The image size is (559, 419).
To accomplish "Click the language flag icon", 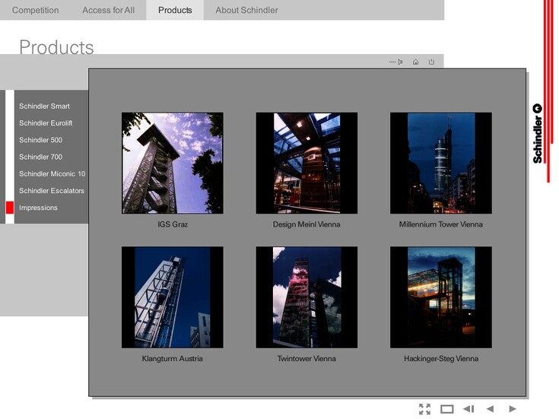I will 396,62.
